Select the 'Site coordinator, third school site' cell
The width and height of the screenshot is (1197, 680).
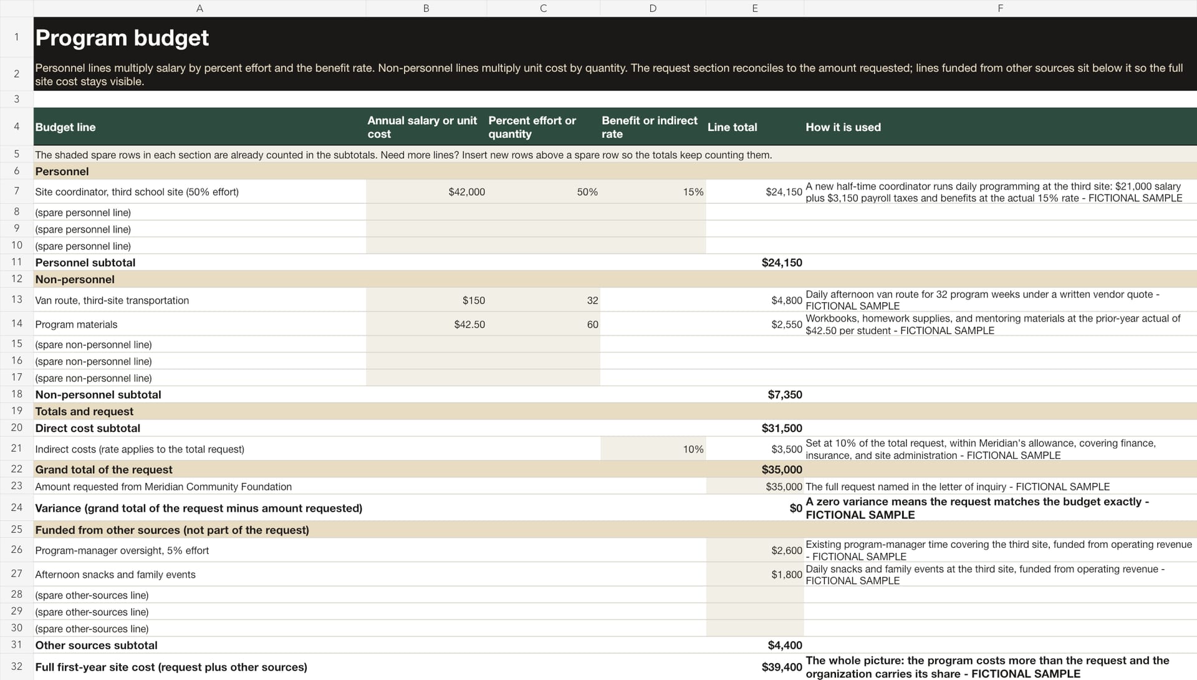tap(199, 192)
